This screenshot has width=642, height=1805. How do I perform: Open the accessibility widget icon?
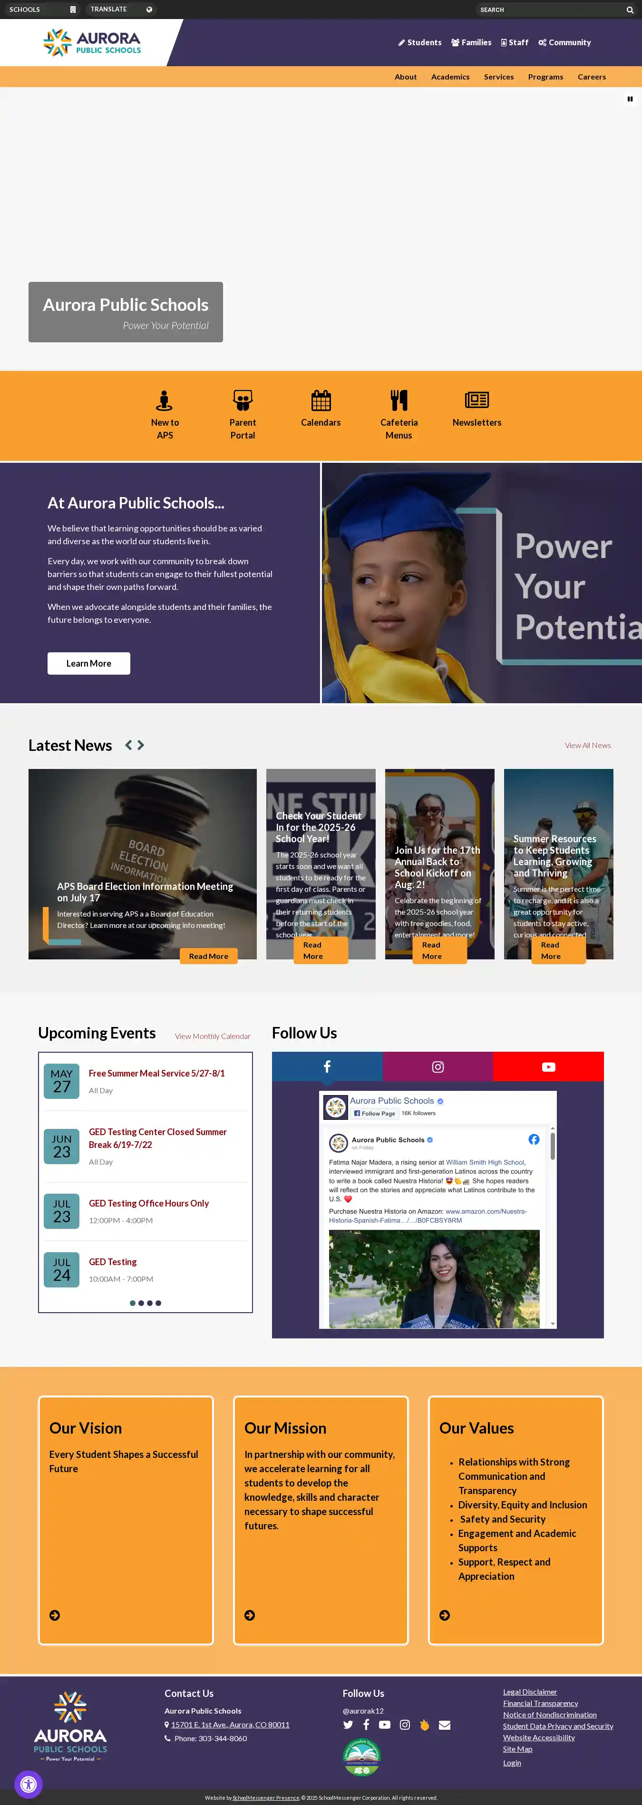pyautogui.click(x=29, y=1784)
